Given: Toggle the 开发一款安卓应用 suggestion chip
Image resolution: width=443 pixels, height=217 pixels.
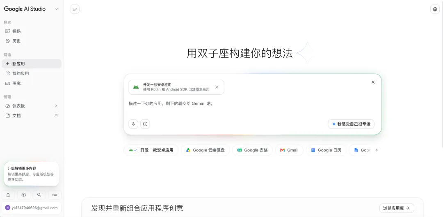Looking at the screenshot, I should (151, 150).
